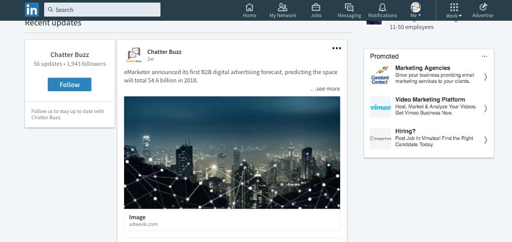Open Notifications bell icon
This screenshot has width=512, height=242.
coord(382,7)
